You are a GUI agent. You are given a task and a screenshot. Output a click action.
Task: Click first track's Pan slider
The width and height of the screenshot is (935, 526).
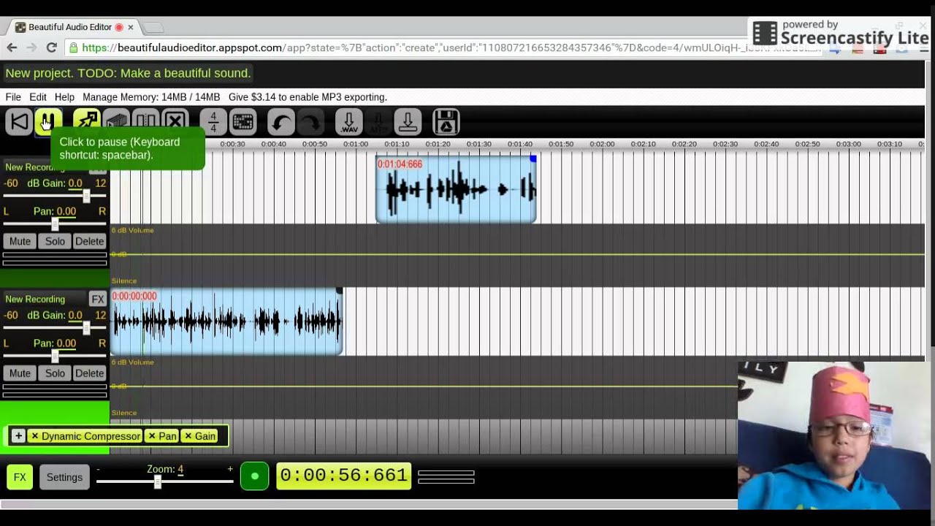(x=55, y=224)
